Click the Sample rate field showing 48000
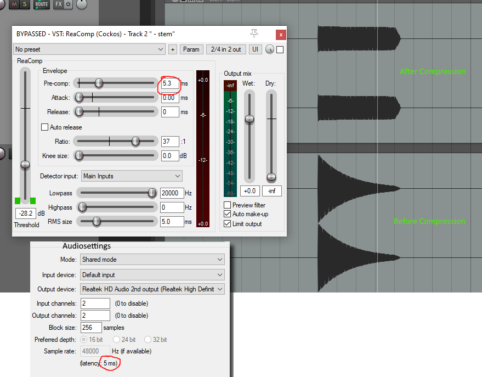 (x=95, y=351)
